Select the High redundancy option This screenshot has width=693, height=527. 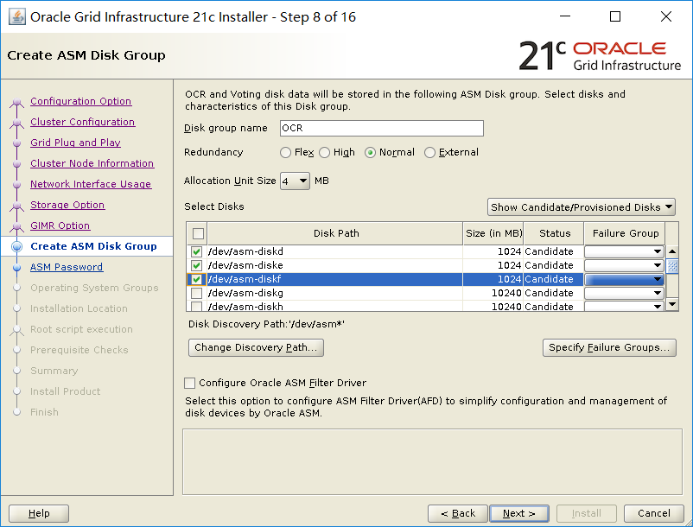click(324, 152)
